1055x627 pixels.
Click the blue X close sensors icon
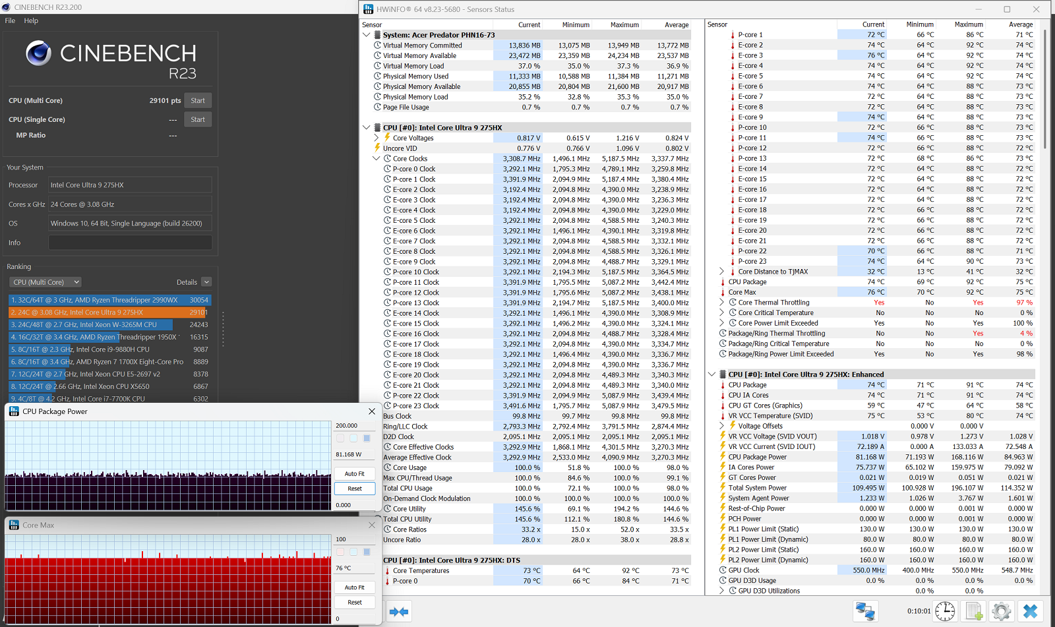point(1030,611)
